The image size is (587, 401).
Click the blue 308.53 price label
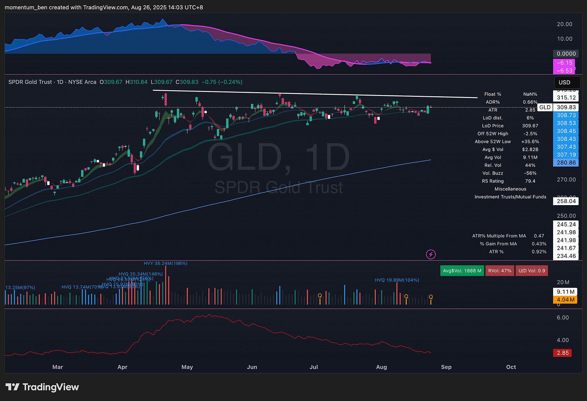[566, 123]
